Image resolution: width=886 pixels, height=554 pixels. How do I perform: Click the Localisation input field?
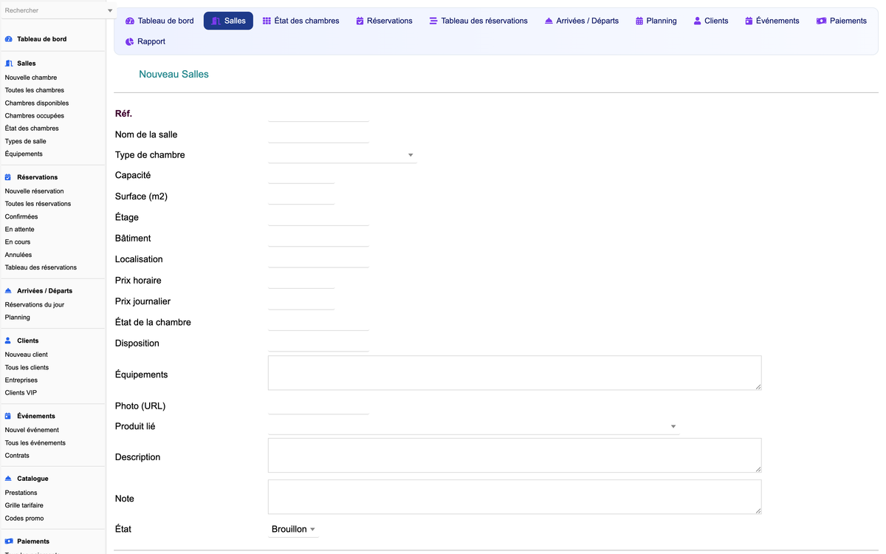coord(318,259)
